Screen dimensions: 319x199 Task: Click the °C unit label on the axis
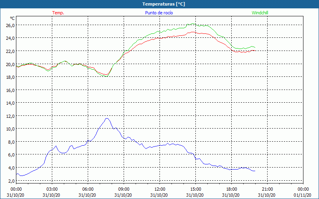12,18
